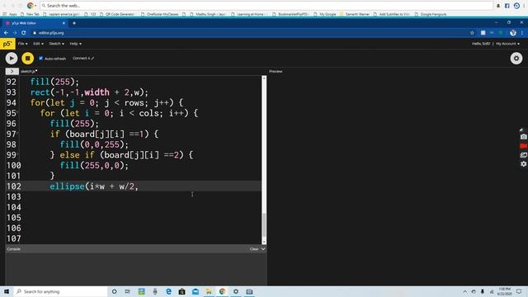Open a new browser tab

coord(74,23)
